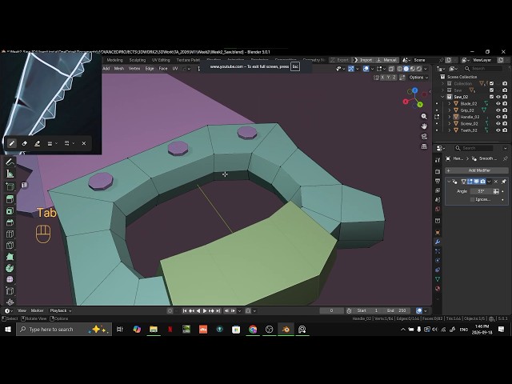The height and width of the screenshot is (384, 512).
Task: Select the Annotate tool in left toolbar
Action: tap(10, 162)
